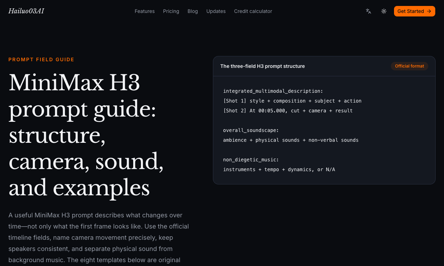Click the Get Started button
The height and width of the screenshot is (266, 444).
coord(415,11)
